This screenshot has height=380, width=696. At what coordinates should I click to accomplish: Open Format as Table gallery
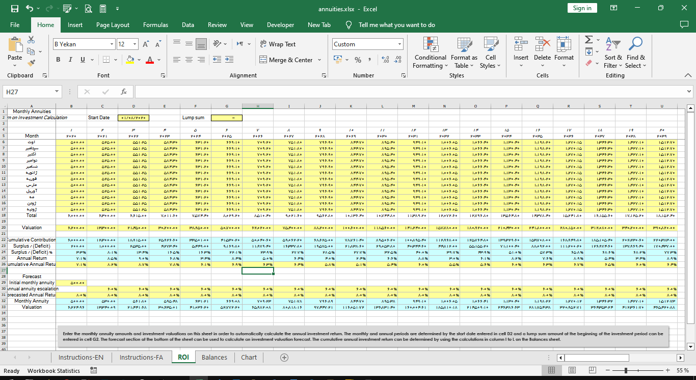coord(464,52)
